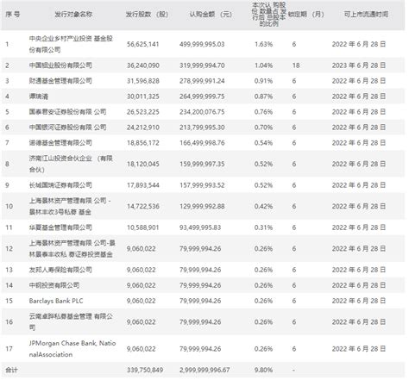Click share count 18,120,045

143,164
